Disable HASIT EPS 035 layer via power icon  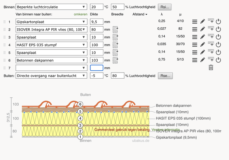pos(218,45)
